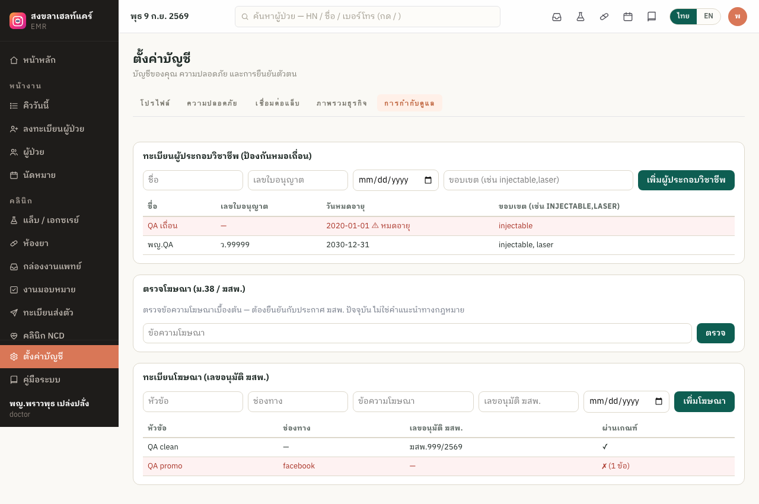Open the โปรไฟล์ tab
Image resolution: width=759 pixels, height=504 pixels.
point(155,103)
